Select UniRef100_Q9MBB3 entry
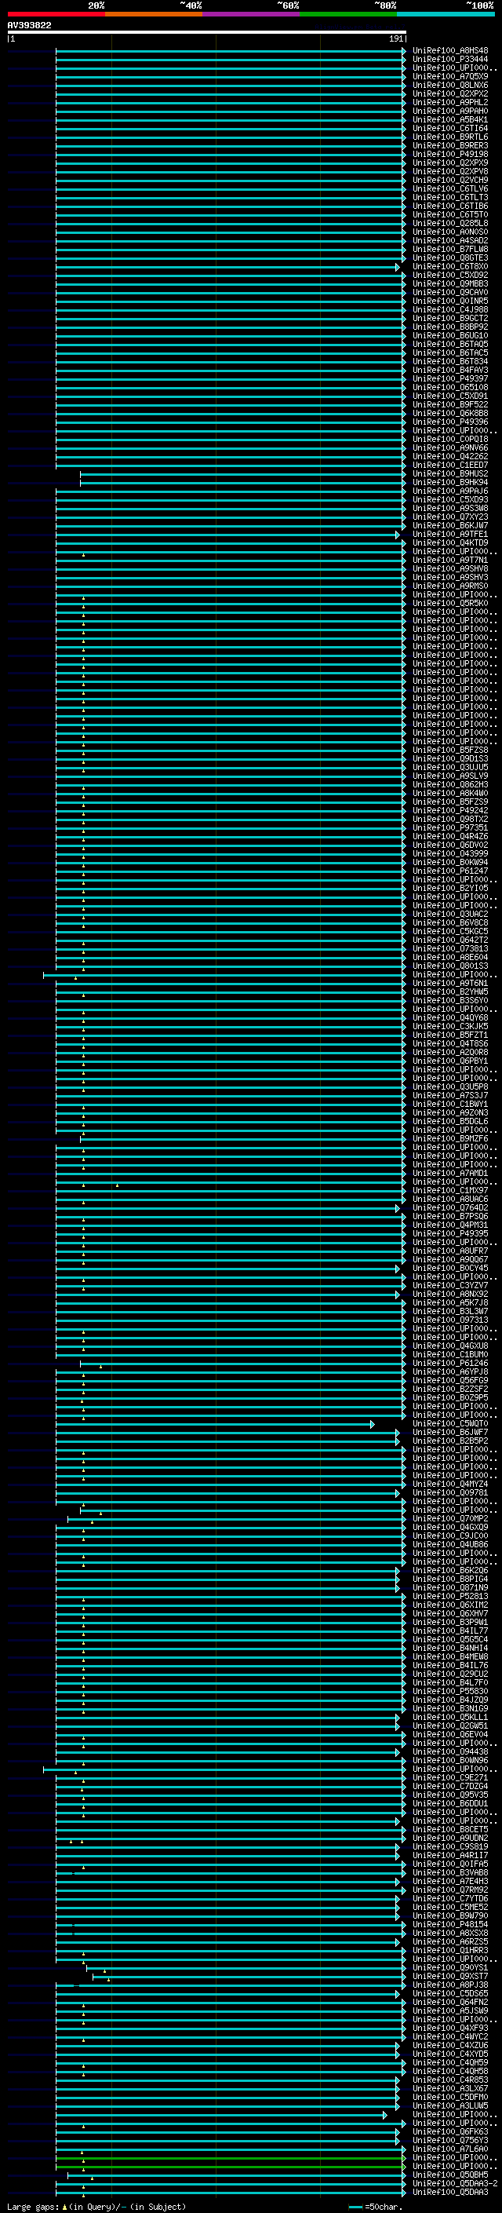The height and width of the screenshot is (2213, 502). pos(450,283)
